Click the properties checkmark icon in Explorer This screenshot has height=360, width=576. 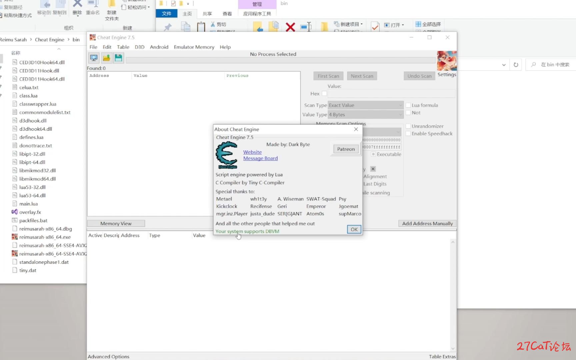[375, 27]
